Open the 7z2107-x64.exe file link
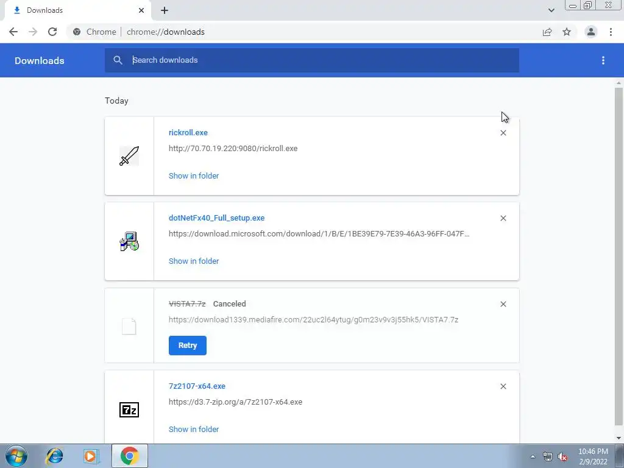 coord(197,386)
